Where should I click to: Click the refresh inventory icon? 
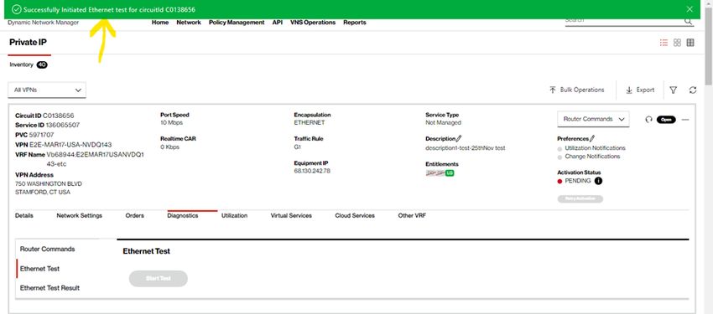point(693,90)
